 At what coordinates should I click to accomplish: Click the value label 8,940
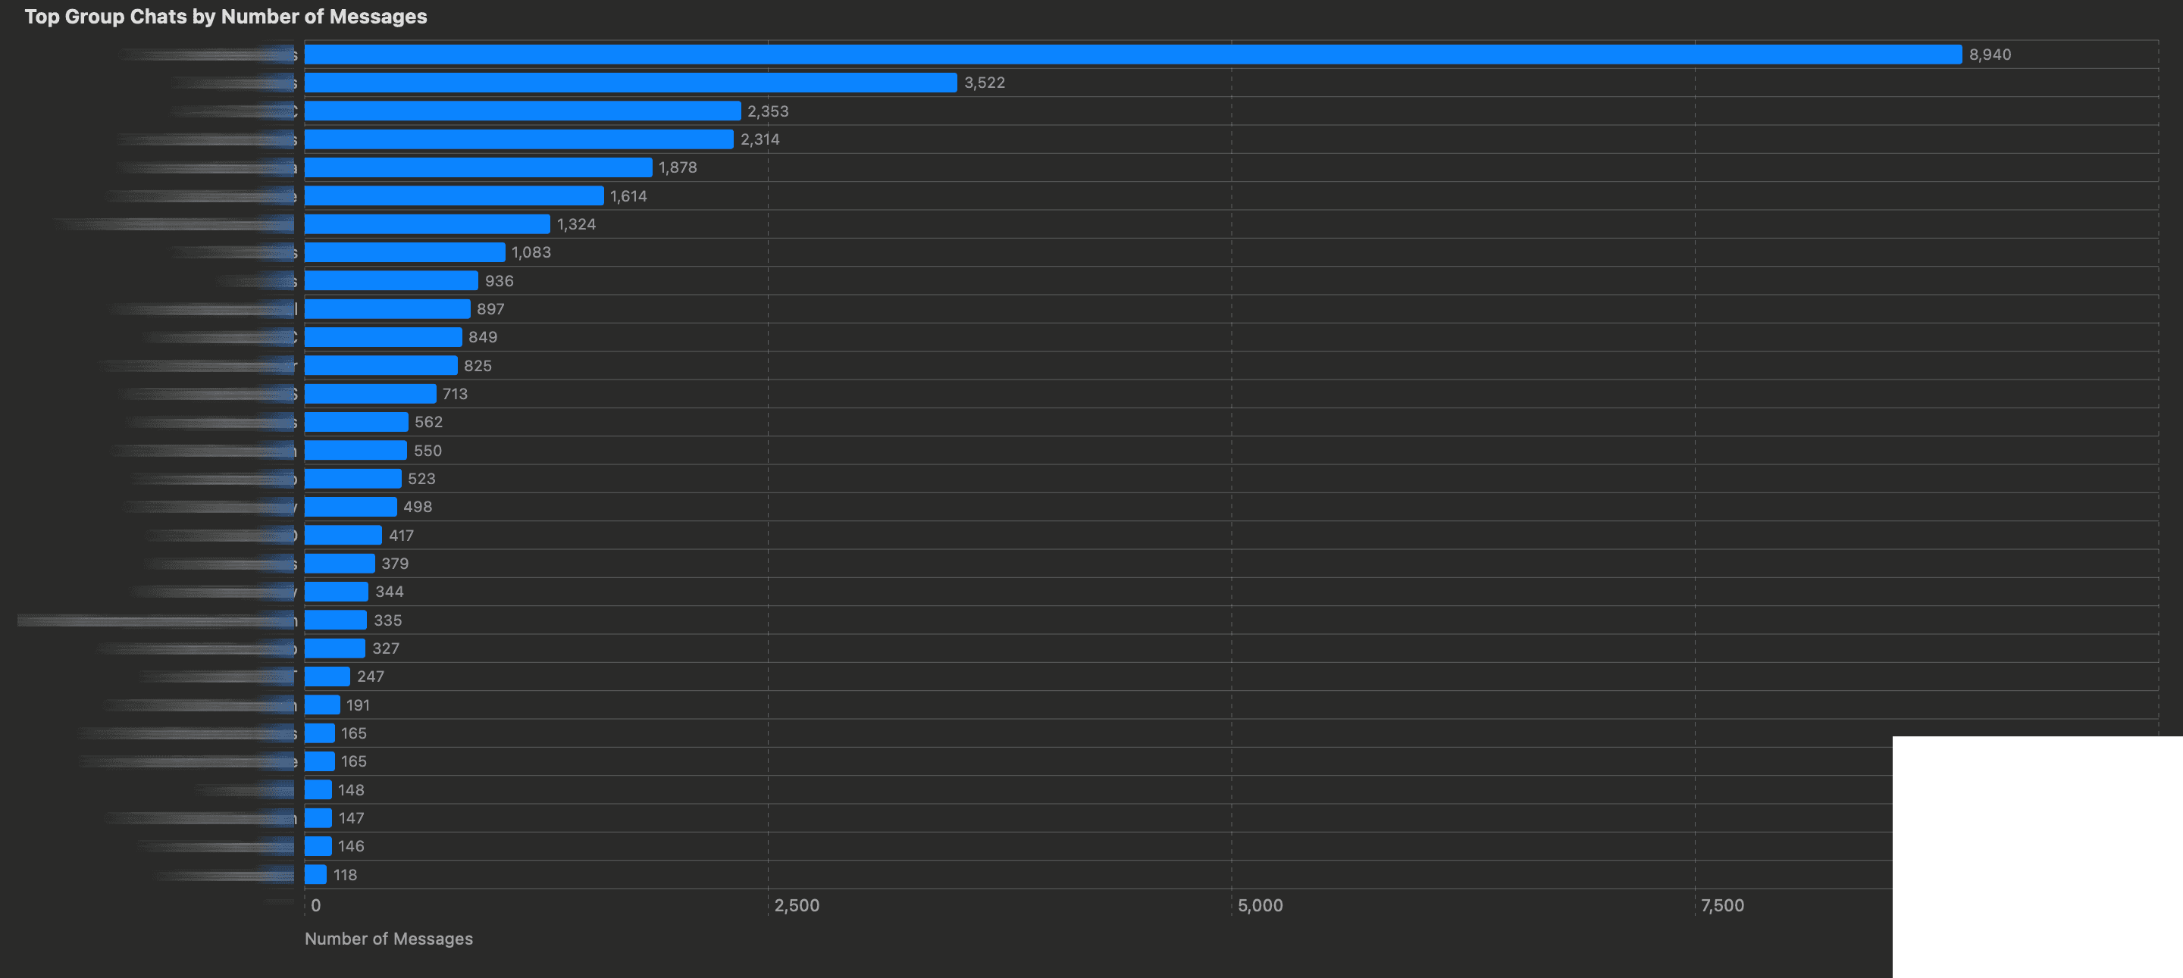1989,55
